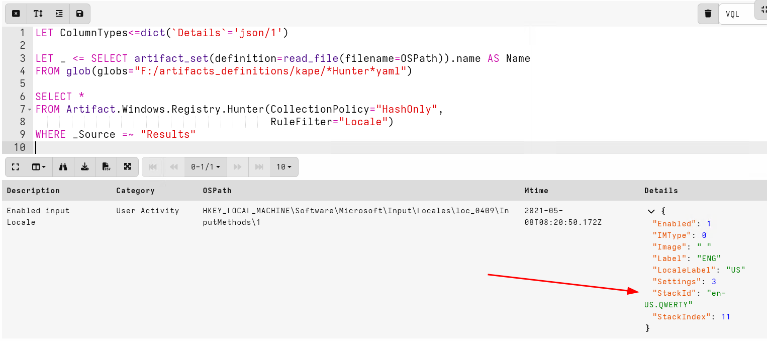This screenshot has height=341, width=767.
Task: Save the VQL cell contents
Action: point(79,14)
